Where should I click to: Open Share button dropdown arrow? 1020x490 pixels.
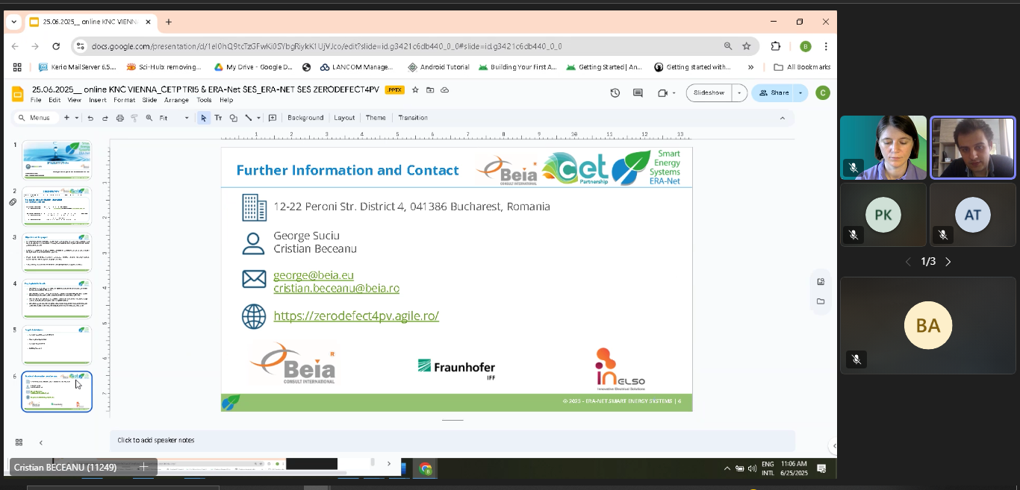tap(801, 93)
